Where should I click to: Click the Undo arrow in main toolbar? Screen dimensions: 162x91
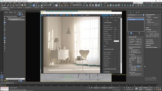click(2, 5)
